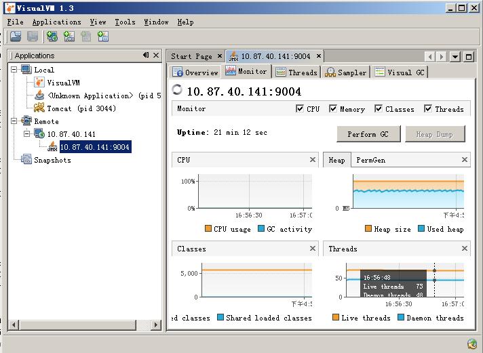Click the Unknown Application Java icon
Screen dimensions: 483x353
tap(39, 96)
